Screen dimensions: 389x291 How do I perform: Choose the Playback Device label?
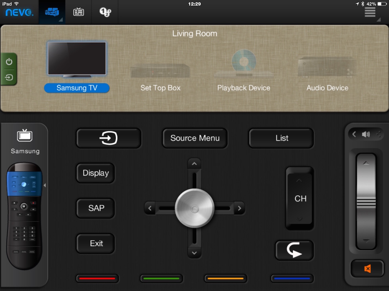[x=244, y=88]
